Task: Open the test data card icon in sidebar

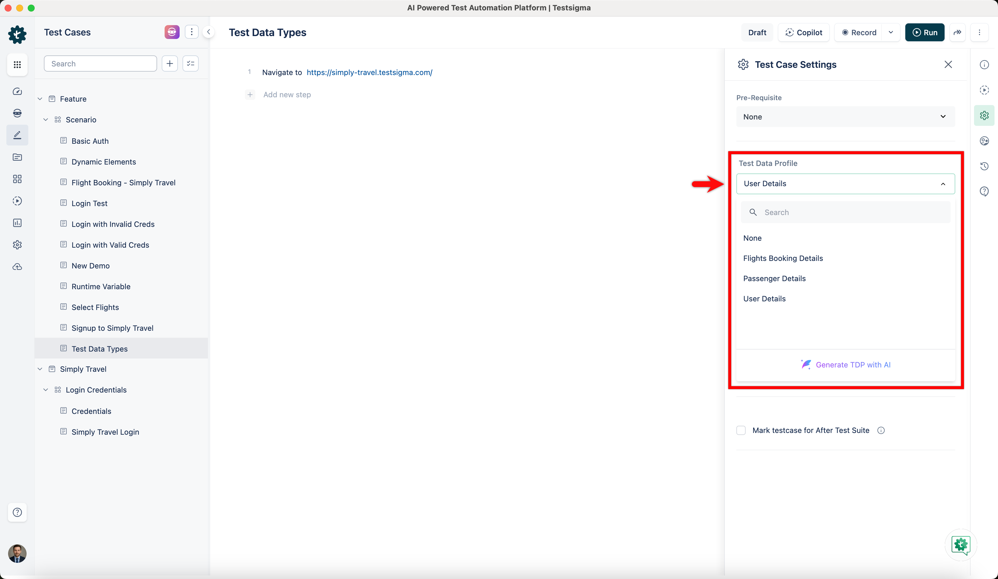Action: [17, 157]
